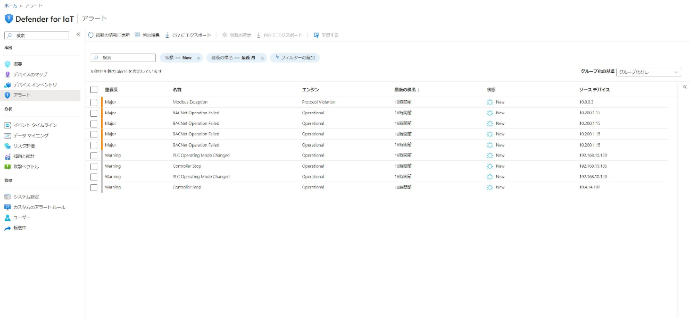Sort by 重要度 column header
Viewport: 690px width, 318px height.
[x=111, y=90]
